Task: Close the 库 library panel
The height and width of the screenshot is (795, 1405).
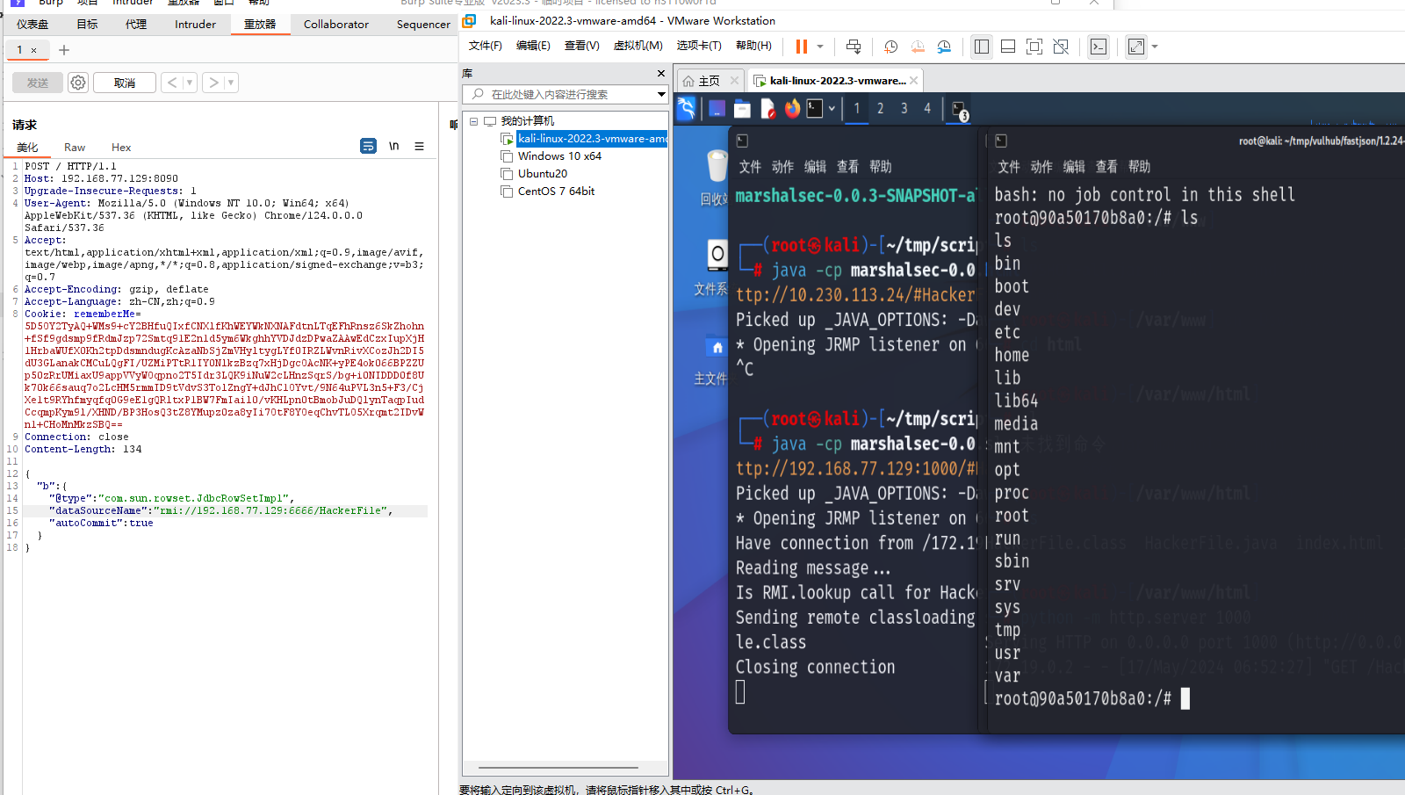Action: [x=661, y=73]
